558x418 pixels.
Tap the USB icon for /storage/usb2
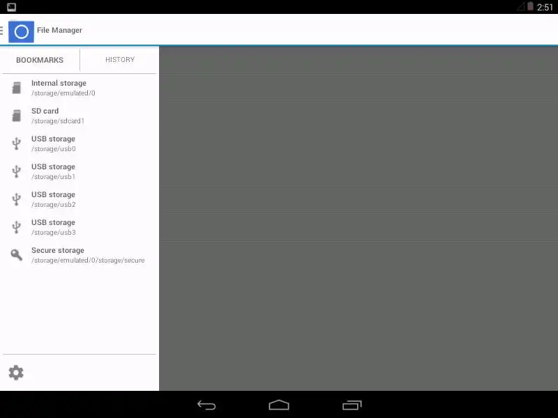click(16, 199)
